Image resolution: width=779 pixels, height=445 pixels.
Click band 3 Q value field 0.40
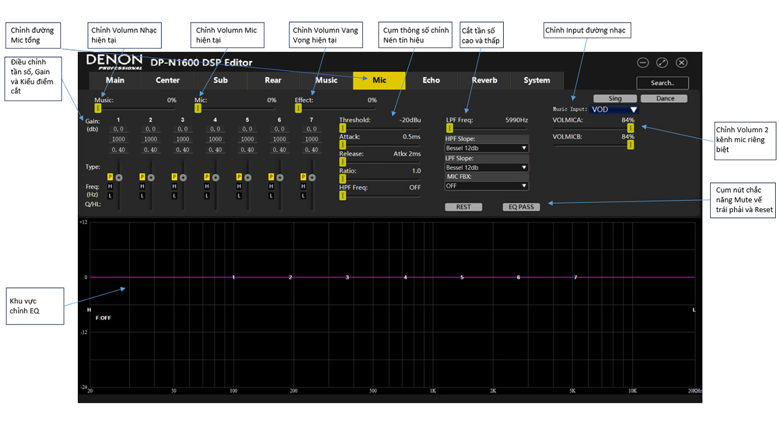pyautogui.click(x=183, y=150)
